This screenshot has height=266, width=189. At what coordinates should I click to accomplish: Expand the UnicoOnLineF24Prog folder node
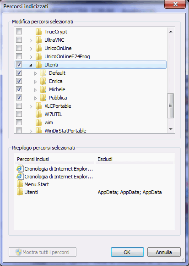(31, 57)
